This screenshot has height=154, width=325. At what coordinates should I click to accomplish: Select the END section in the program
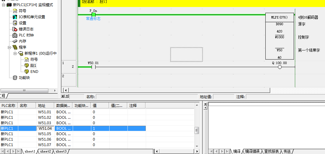34,72
